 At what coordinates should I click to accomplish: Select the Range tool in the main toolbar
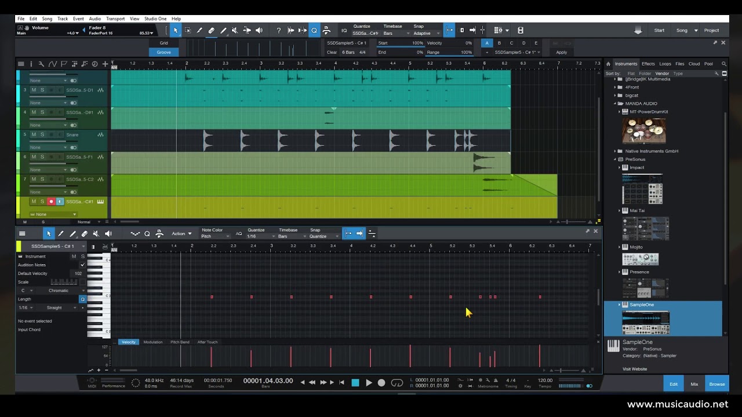tap(188, 30)
